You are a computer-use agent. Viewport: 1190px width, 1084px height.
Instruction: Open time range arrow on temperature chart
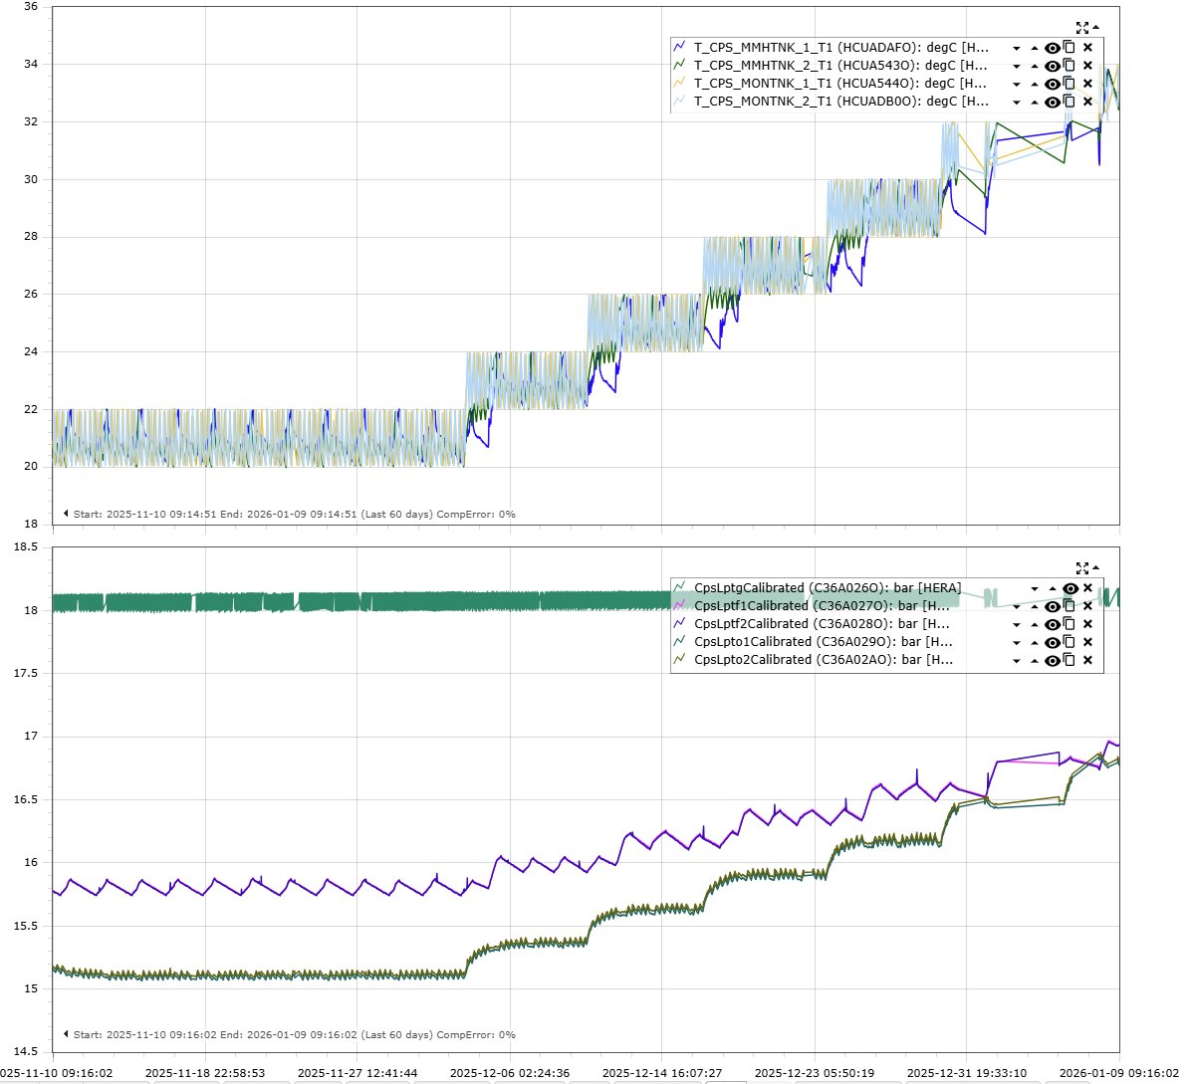(66, 514)
